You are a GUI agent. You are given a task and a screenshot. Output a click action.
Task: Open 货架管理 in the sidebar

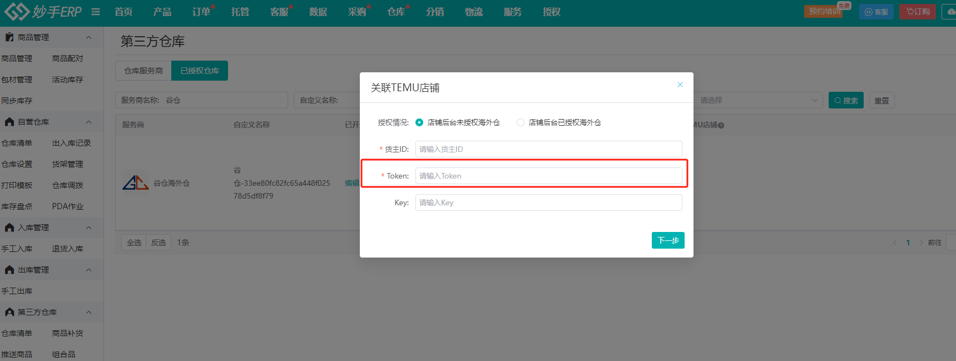[67, 164]
